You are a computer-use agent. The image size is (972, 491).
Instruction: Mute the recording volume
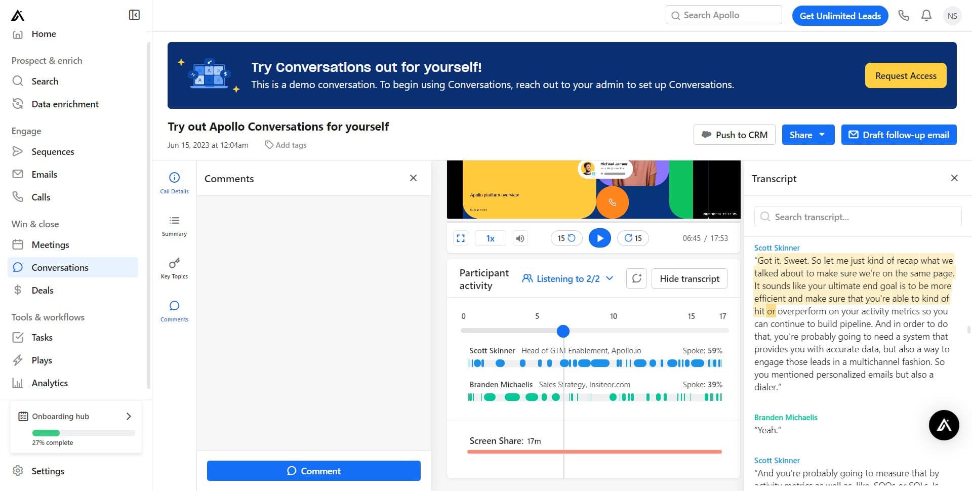(x=520, y=238)
